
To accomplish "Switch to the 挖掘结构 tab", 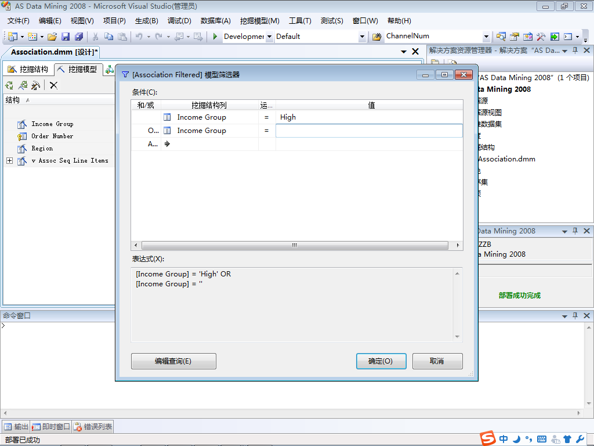I will click(28, 69).
